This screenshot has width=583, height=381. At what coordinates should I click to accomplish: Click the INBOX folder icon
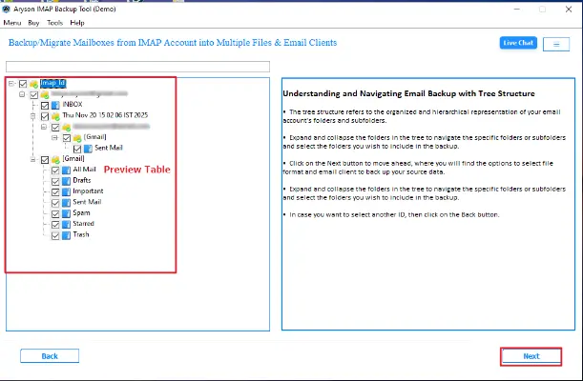click(x=55, y=106)
